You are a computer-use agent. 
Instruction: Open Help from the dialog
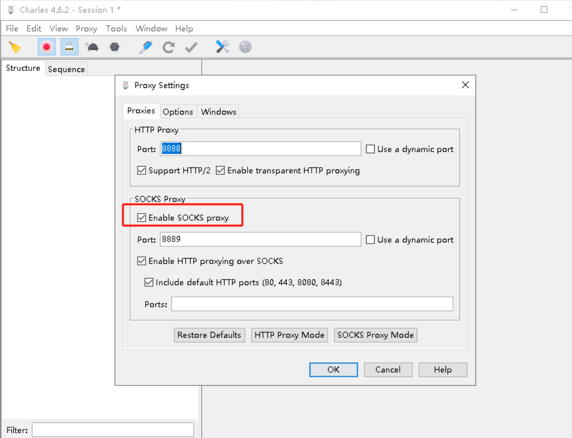443,369
